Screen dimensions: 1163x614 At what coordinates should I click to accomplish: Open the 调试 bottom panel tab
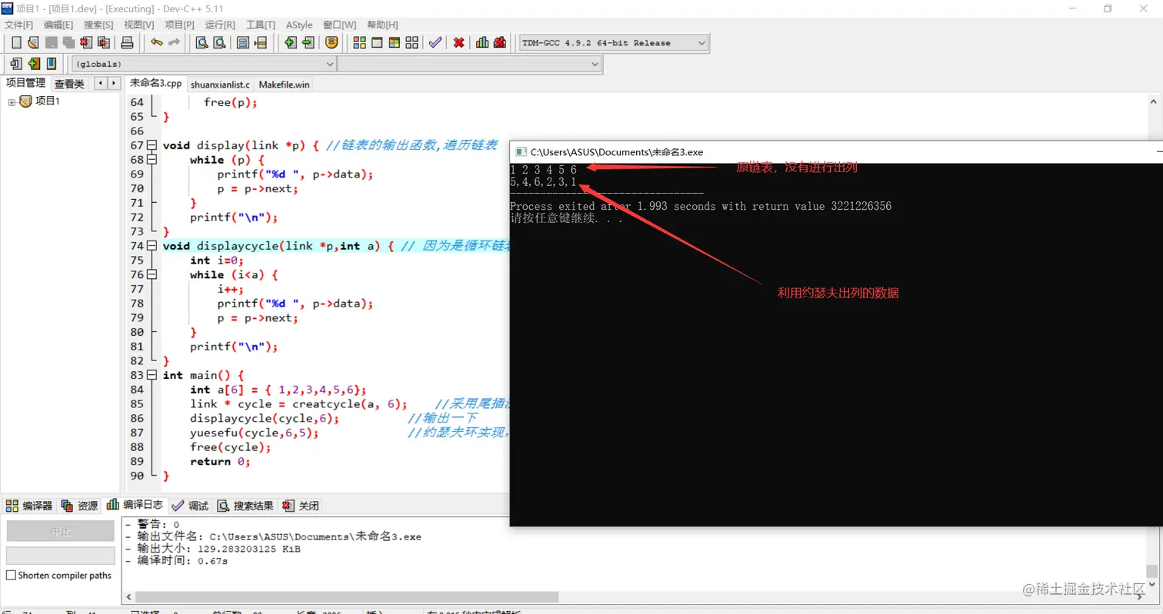(190, 506)
